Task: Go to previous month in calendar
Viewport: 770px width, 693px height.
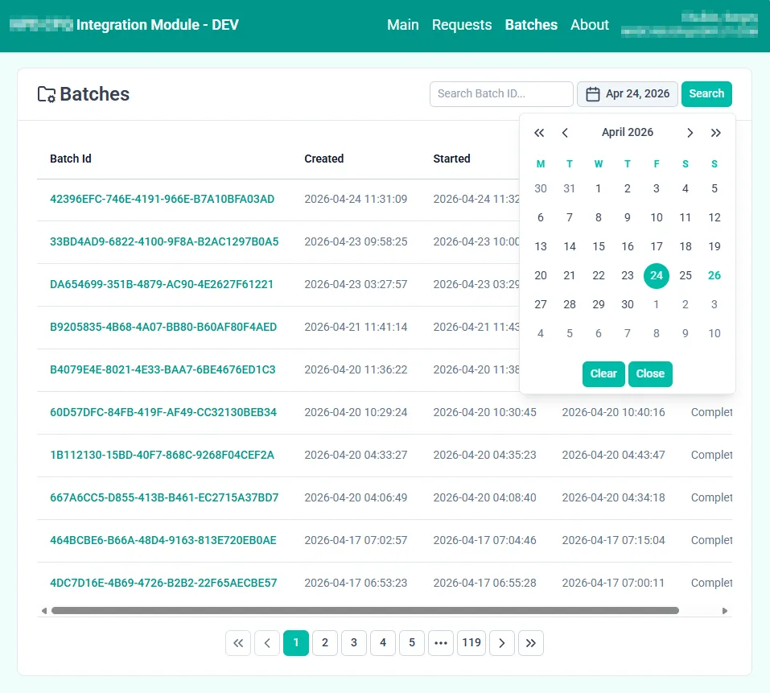Action: point(566,133)
